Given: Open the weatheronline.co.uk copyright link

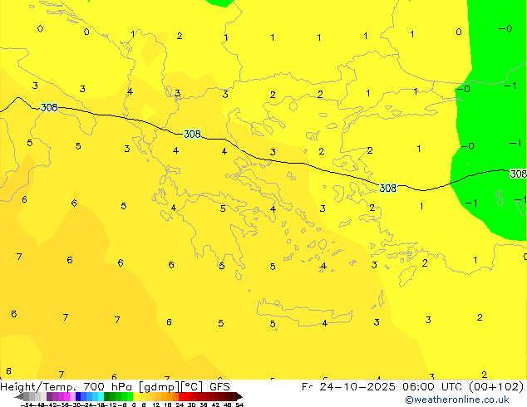Looking at the screenshot, I should point(457,400).
